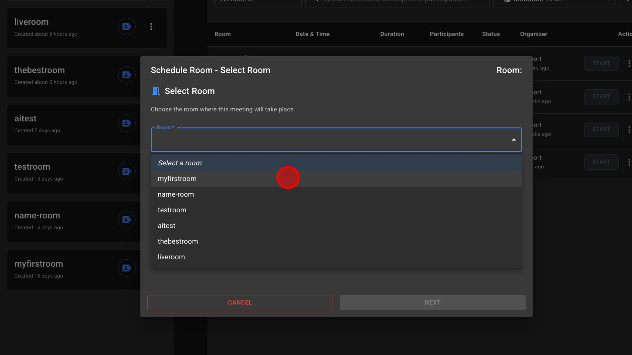632x355 pixels.
Task: Pick testroom from dropdown options
Action: pyautogui.click(x=172, y=210)
